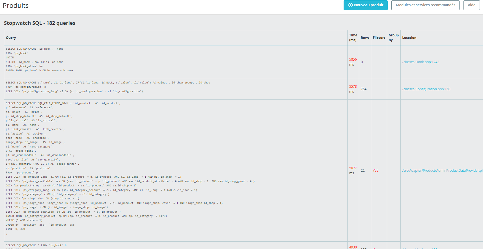
Task: Click the ps_hook UNION query text
Action: pos(39,60)
